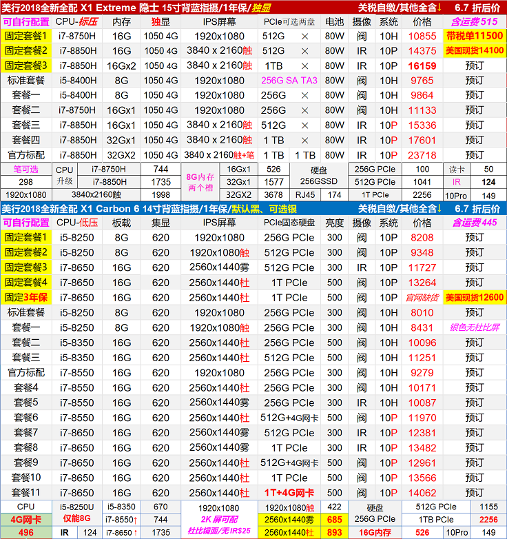Viewport: 507px width, 539px height.
Task: Select the bold red price 16159
Action: [422, 65]
